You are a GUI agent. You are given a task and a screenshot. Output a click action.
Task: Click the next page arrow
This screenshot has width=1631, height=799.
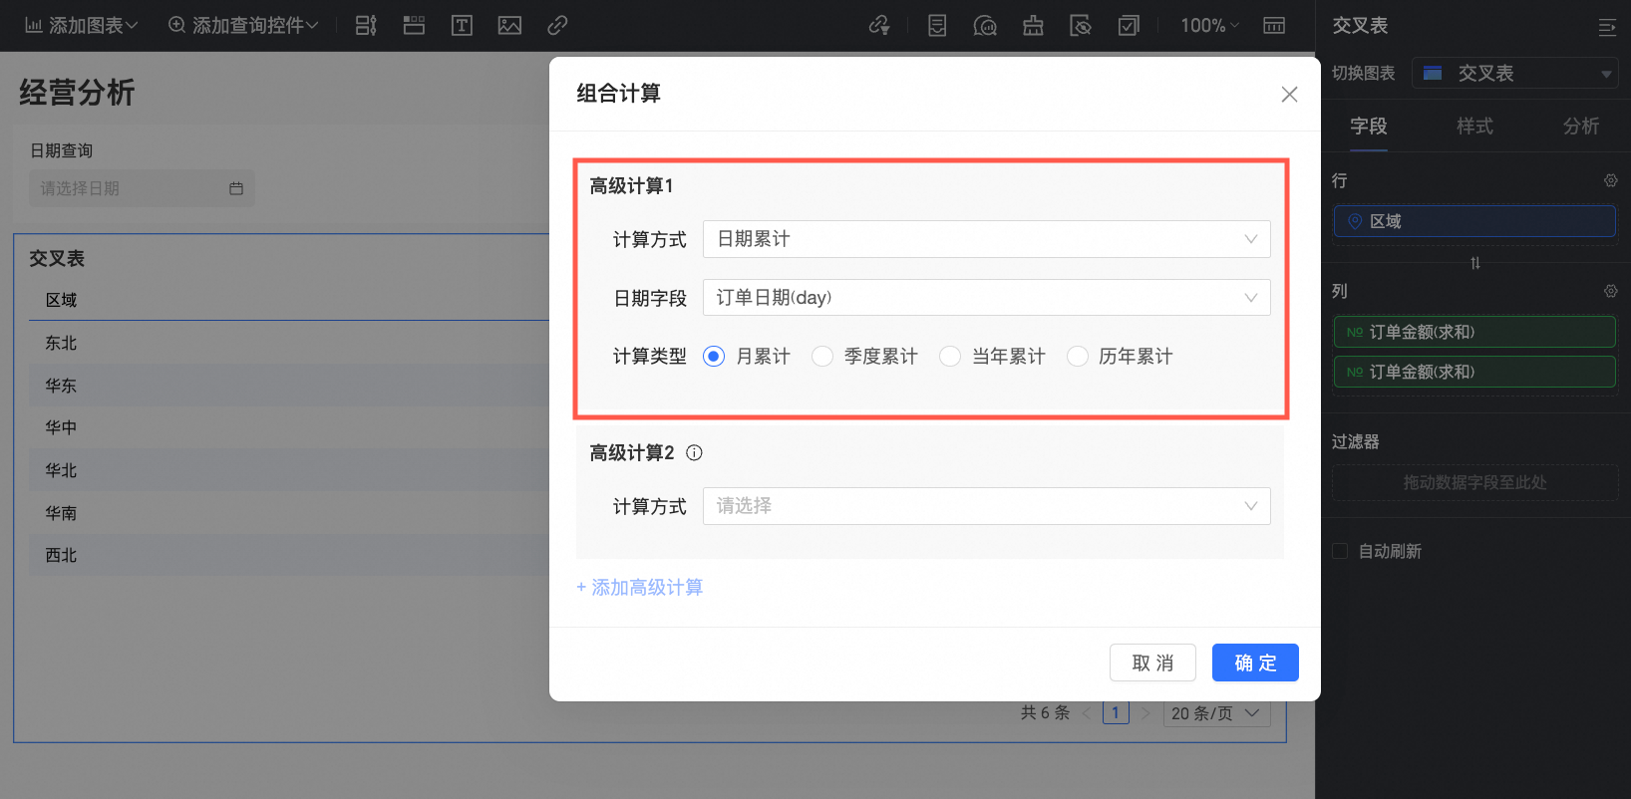click(x=1145, y=713)
